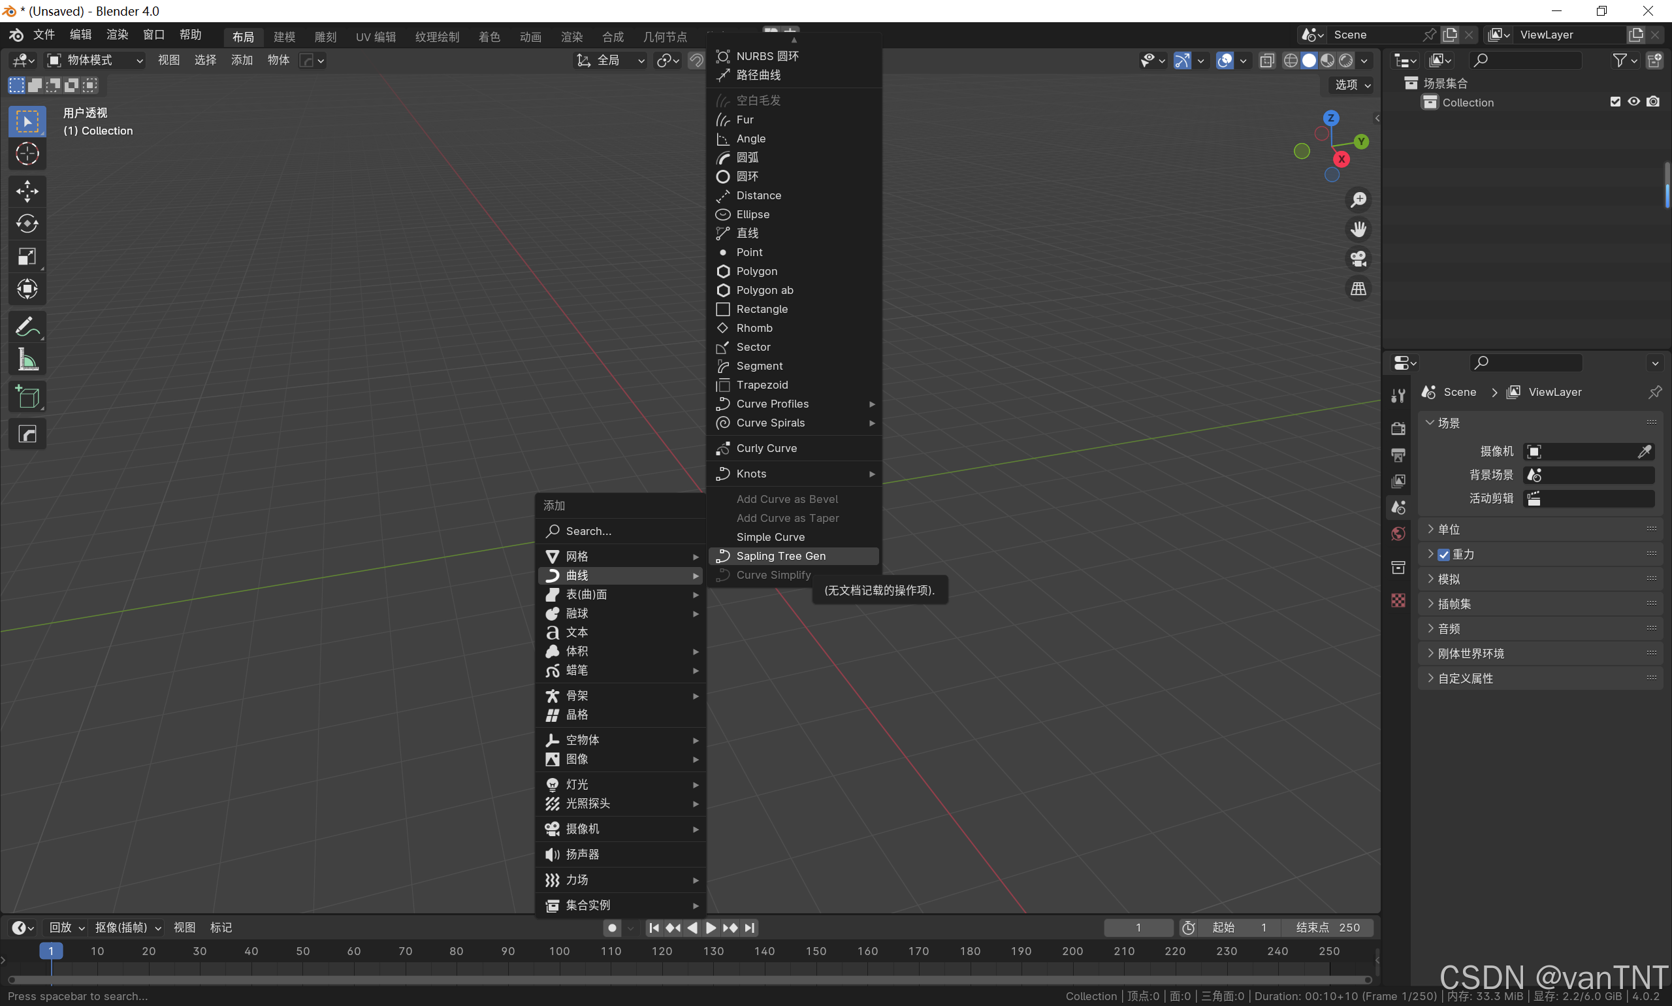Select the Rotate tool icon

click(27, 223)
